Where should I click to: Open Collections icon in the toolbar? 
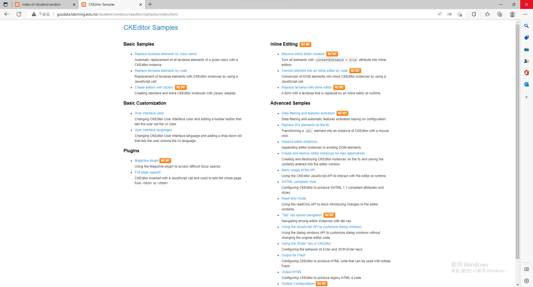click(500, 14)
